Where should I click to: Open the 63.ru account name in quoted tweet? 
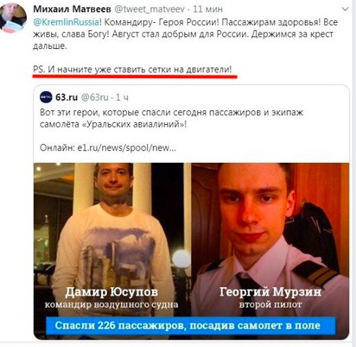point(66,97)
